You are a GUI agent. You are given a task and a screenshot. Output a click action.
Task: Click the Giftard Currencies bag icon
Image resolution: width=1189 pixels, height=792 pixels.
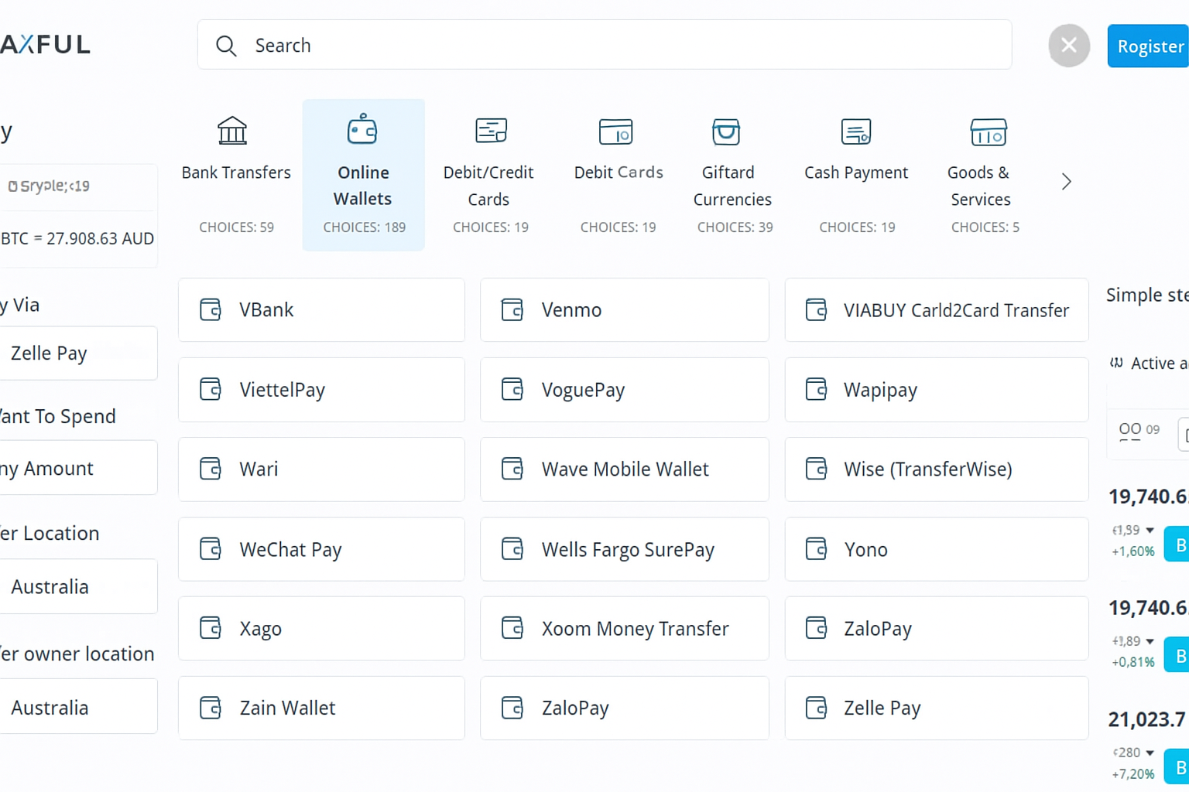click(726, 131)
